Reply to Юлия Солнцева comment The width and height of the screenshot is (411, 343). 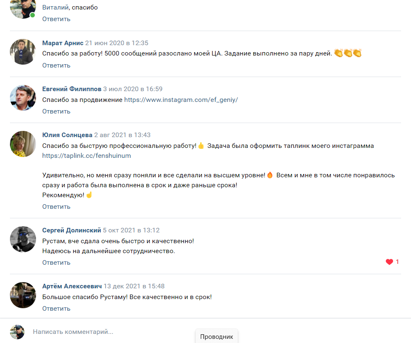pos(56,207)
